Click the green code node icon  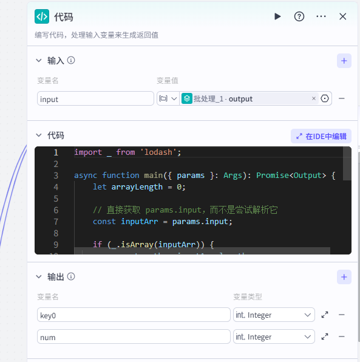coord(42,16)
